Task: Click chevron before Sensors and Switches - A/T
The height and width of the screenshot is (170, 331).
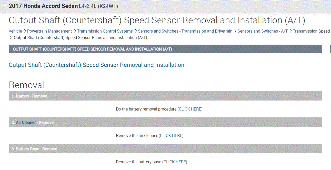Action: (235, 31)
